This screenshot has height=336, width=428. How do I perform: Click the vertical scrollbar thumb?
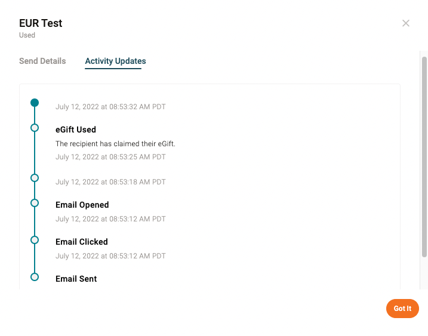click(x=424, y=155)
